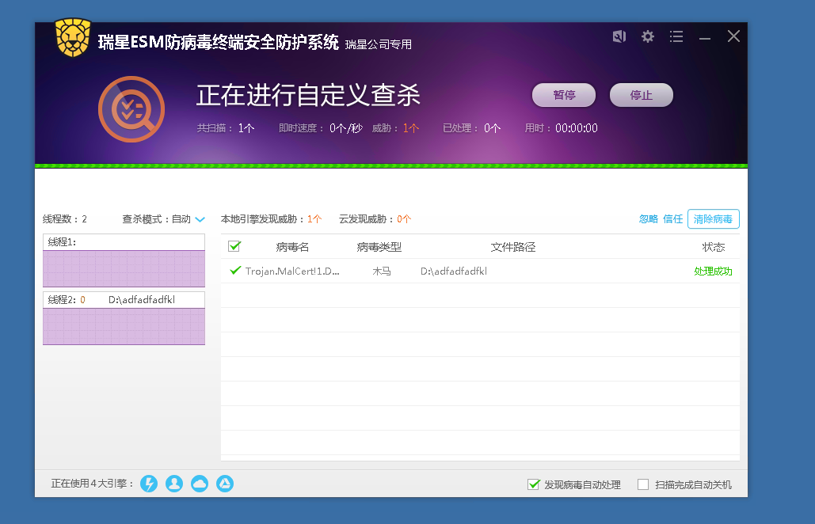Screen dimensions: 815x524
Task: Enable 扫描完成自动关机 auto-shutdown option
Action: 643,484
